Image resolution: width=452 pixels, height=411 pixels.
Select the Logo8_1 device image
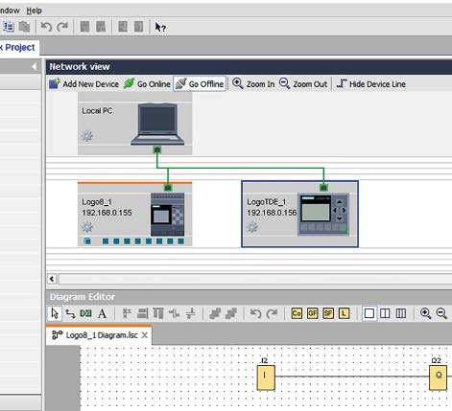click(167, 215)
